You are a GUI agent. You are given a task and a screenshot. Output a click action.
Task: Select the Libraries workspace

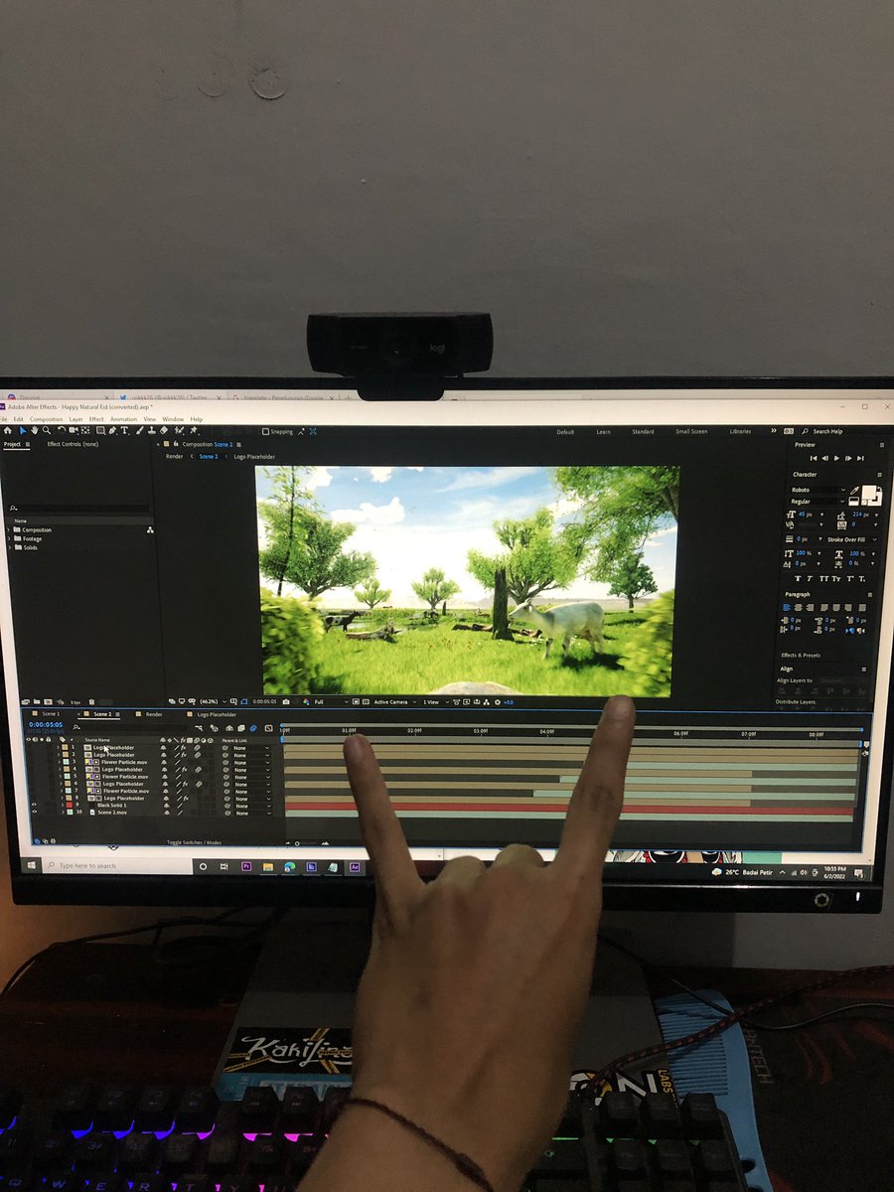[x=740, y=432]
